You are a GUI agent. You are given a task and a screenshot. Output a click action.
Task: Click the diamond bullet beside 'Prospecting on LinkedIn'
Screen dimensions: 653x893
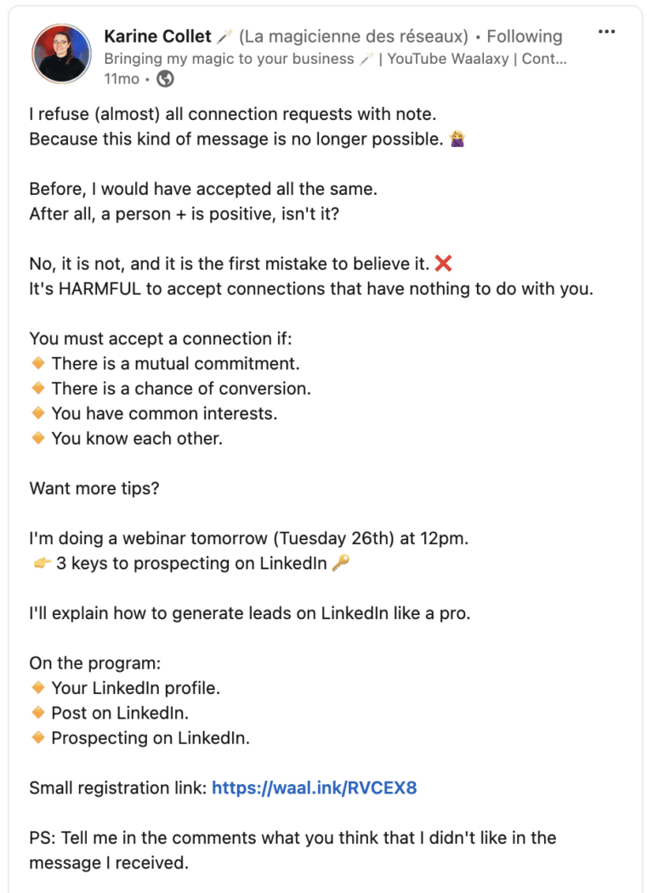38,738
